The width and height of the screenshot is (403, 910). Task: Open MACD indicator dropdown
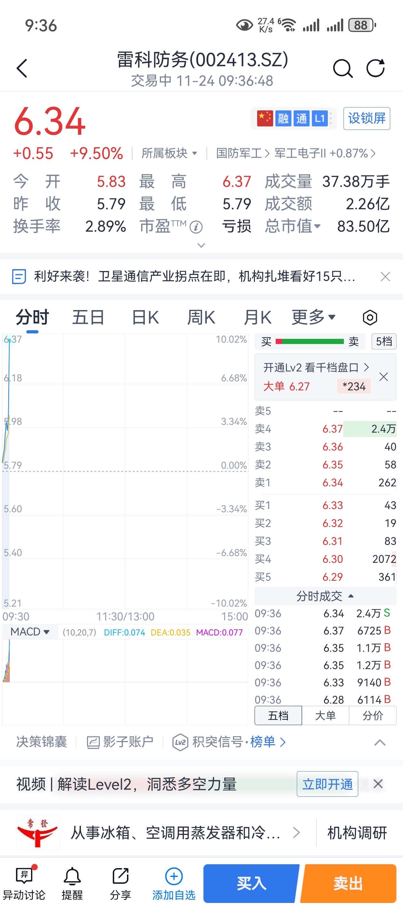(x=30, y=632)
